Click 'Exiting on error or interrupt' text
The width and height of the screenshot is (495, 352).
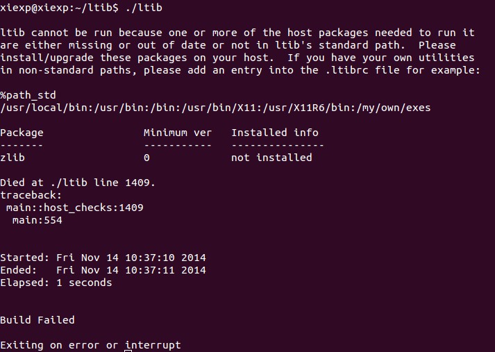click(91, 345)
